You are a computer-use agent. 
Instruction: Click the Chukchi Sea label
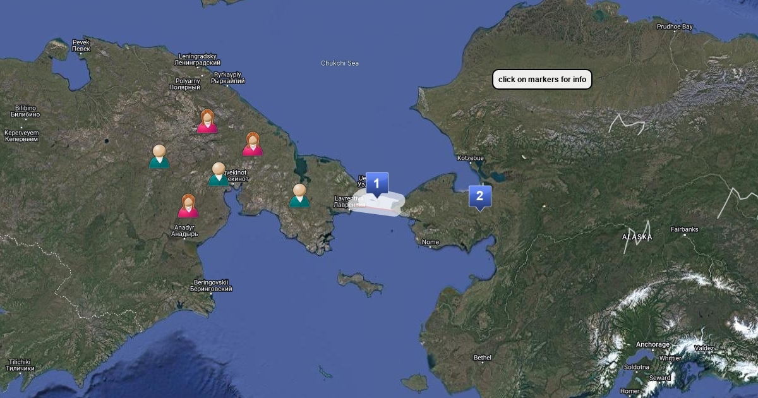click(x=340, y=63)
